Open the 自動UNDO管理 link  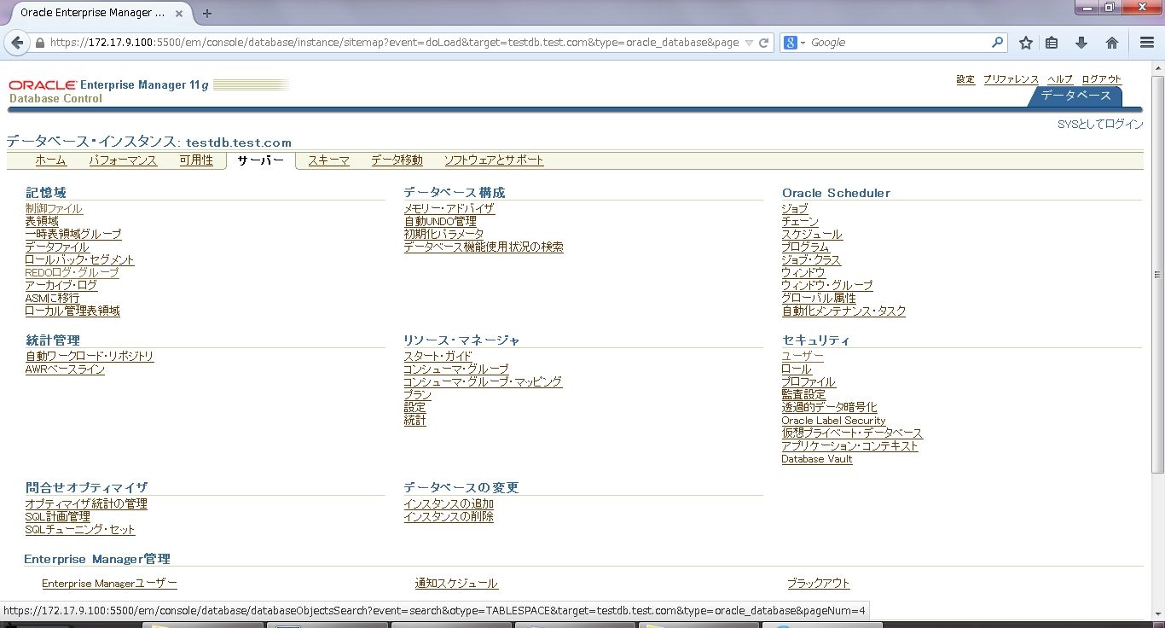coord(440,221)
